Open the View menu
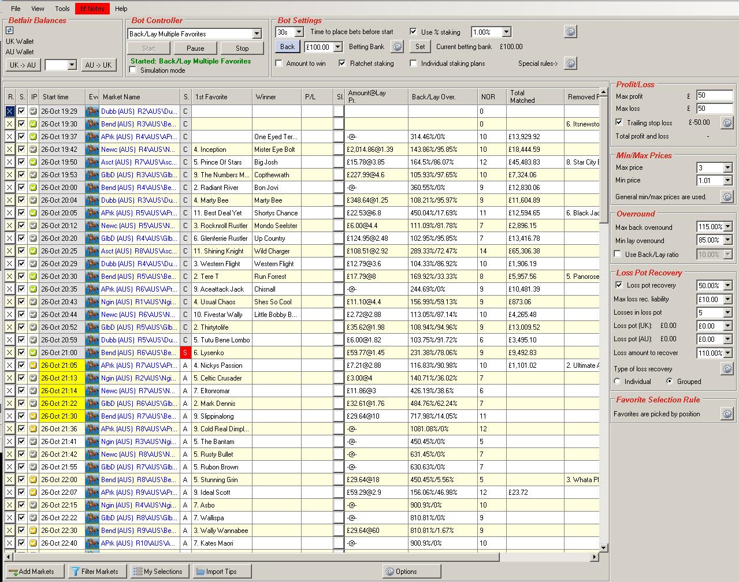Viewport: 739px width, 582px height. click(38, 9)
